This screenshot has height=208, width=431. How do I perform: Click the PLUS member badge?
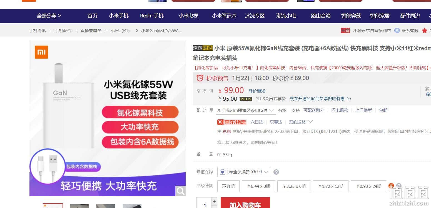[246, 99]
